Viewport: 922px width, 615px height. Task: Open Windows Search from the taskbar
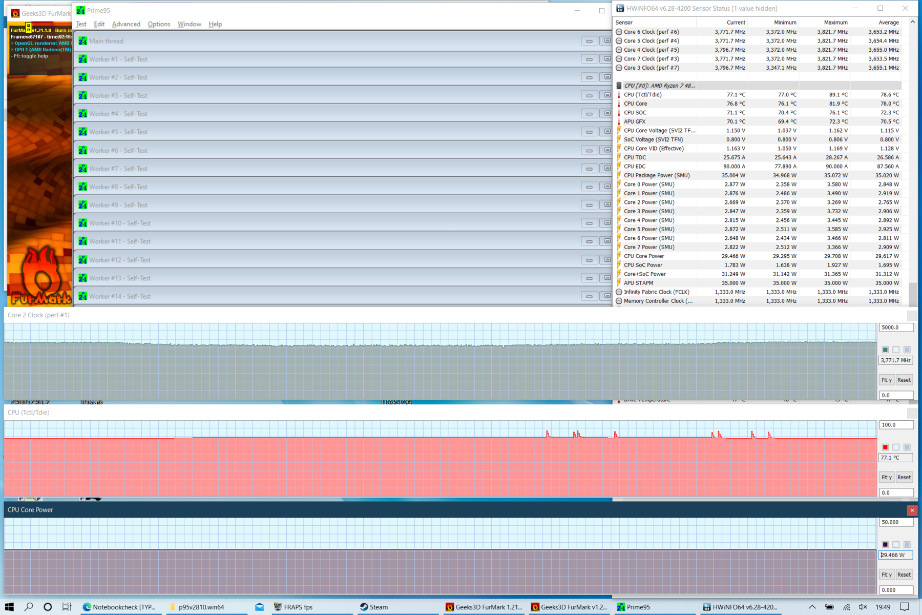(x=29, y=607)
